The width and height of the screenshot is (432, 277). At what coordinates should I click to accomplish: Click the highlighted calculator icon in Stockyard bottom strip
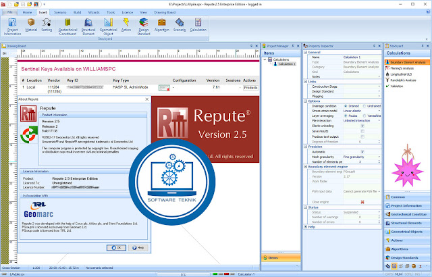394,266
